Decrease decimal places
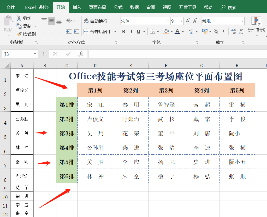Screen dimensions: 267x217 pos(241,31)
